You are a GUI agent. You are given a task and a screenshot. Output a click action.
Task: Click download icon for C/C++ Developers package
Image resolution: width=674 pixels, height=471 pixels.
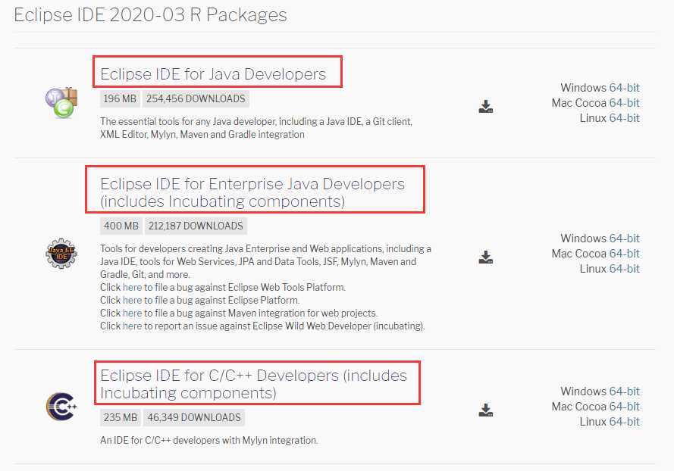click(x=486, y=410)
